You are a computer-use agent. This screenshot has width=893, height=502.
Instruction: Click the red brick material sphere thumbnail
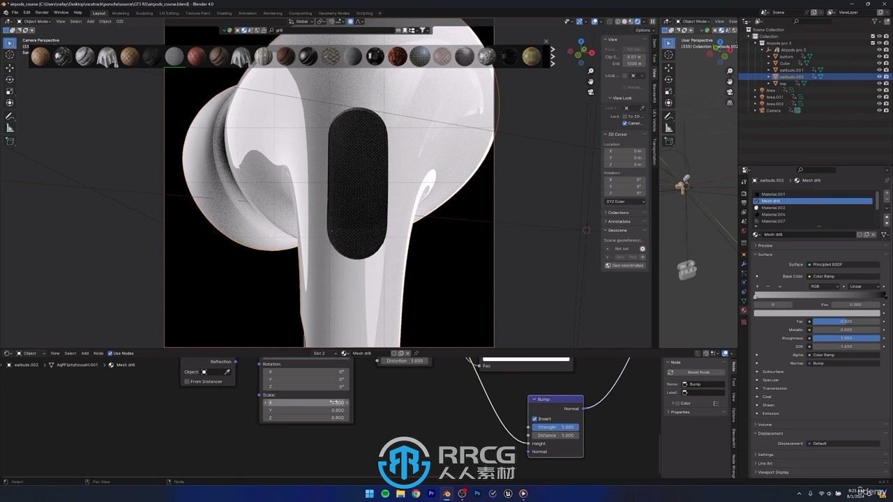coord(197,56)
